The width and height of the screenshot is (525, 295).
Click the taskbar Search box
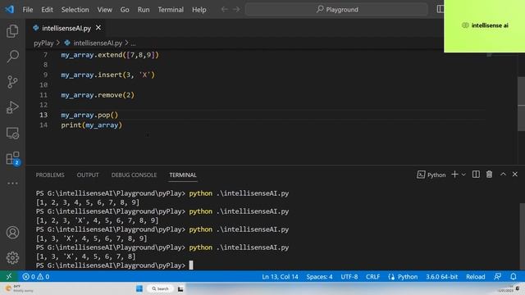coord(160,288)
